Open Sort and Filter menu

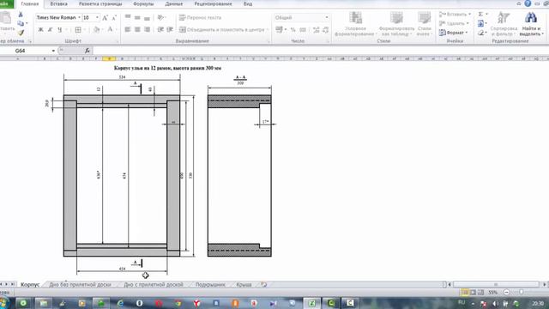[x=504, y=23]
